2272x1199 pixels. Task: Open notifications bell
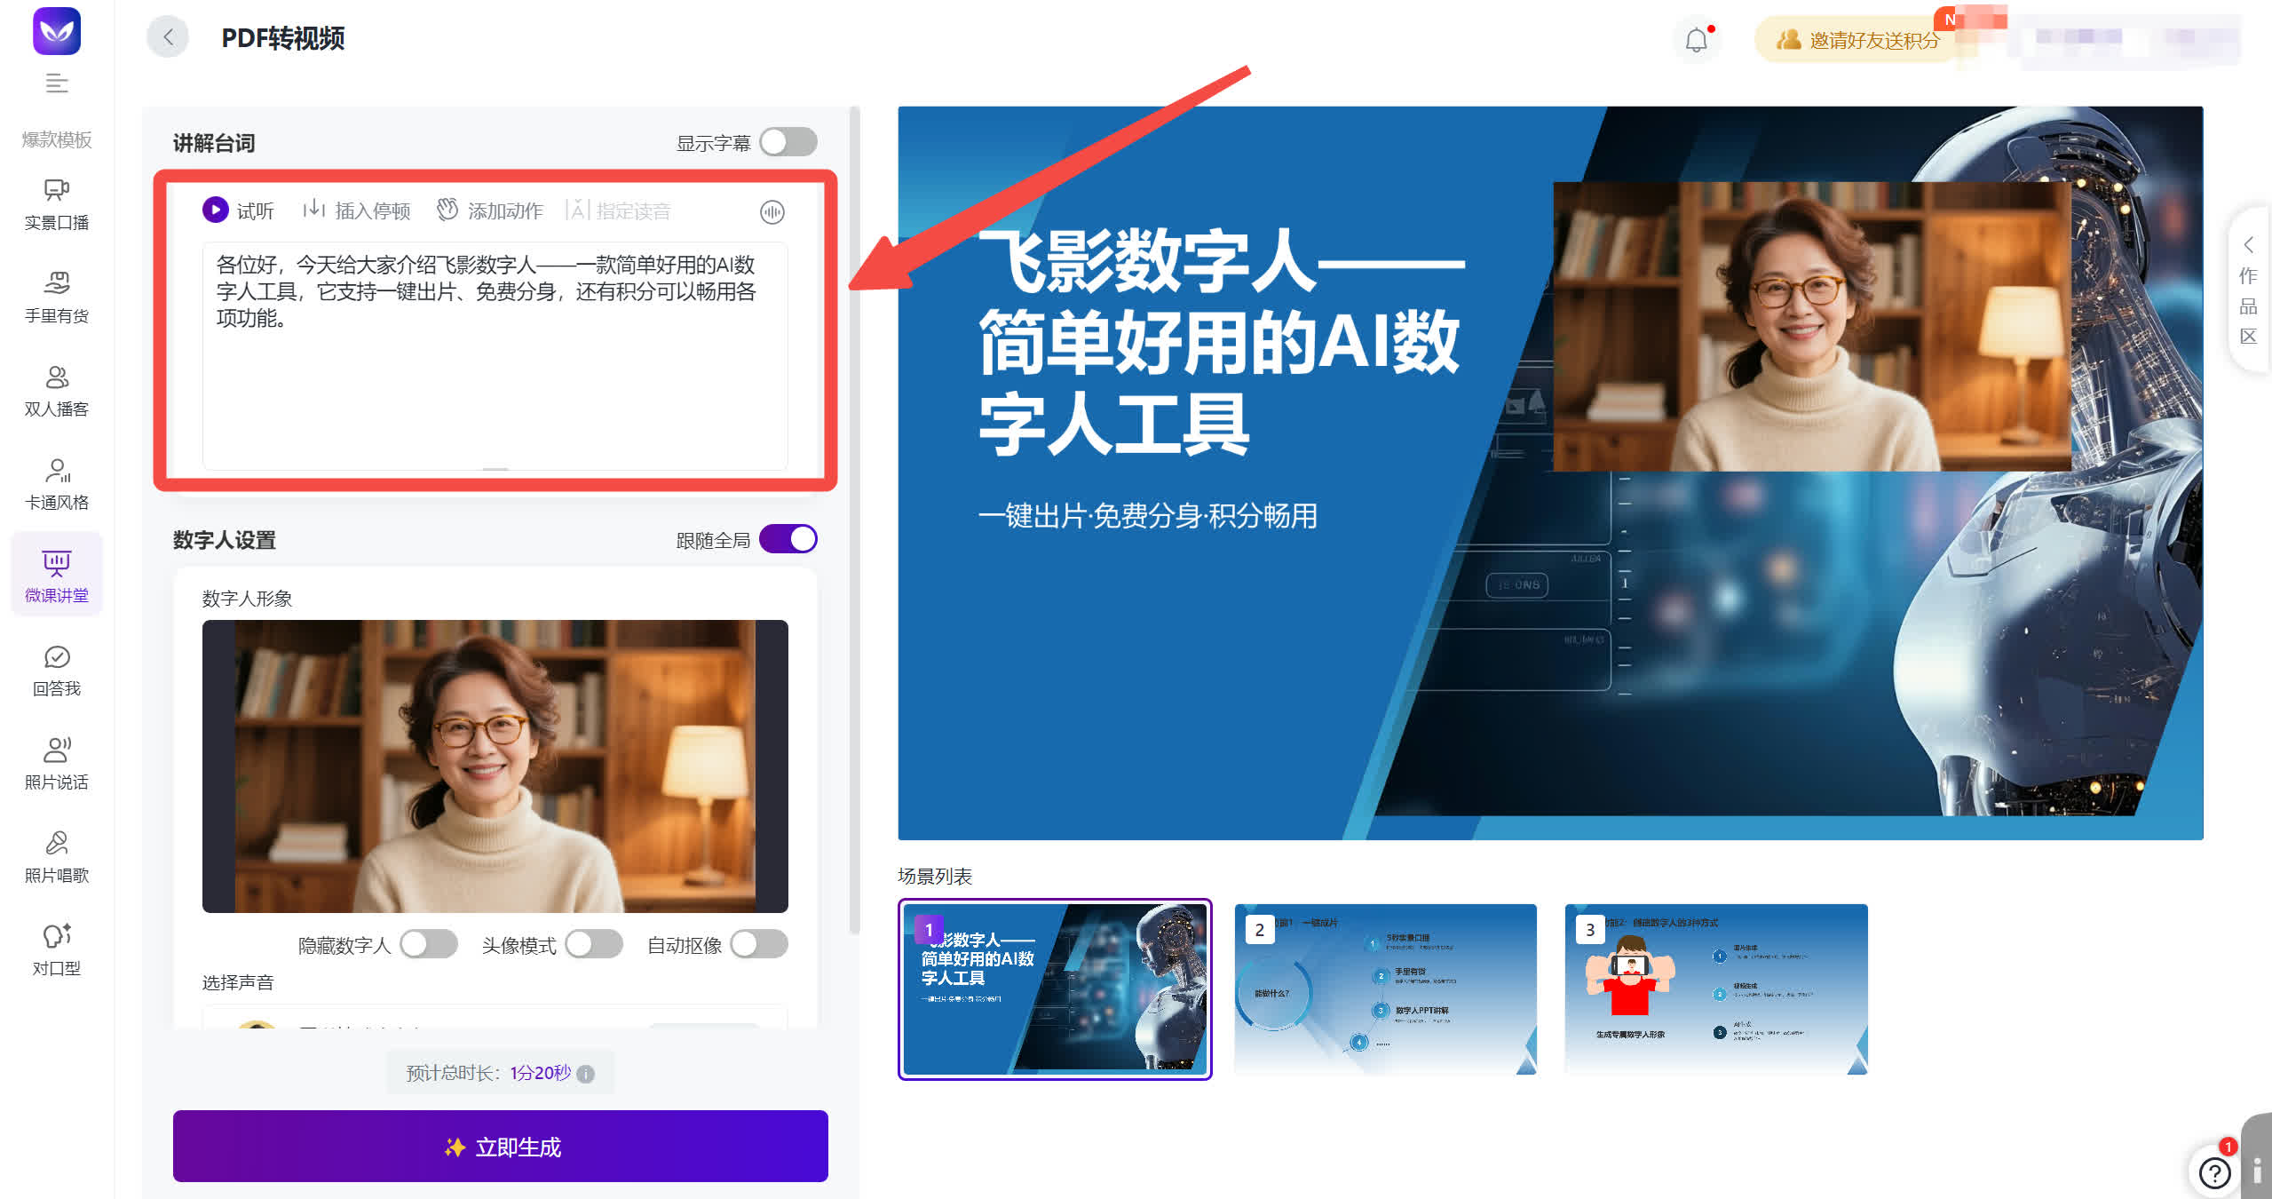(x=1697, y=40)
